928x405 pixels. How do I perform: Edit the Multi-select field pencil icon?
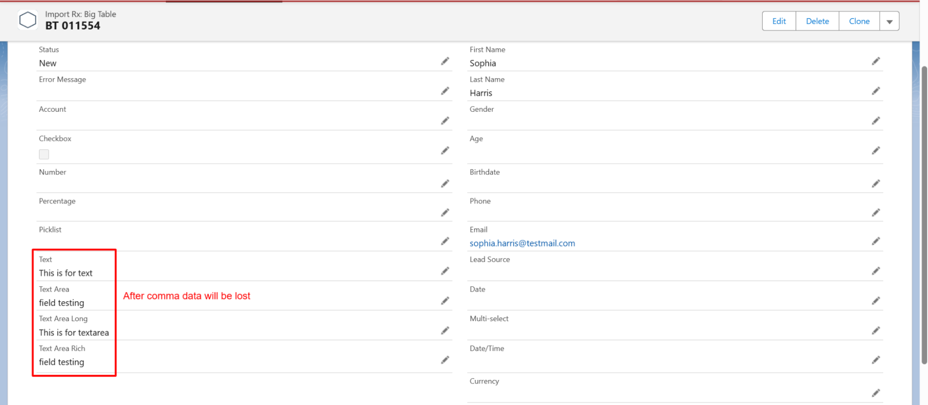(876, 330)
